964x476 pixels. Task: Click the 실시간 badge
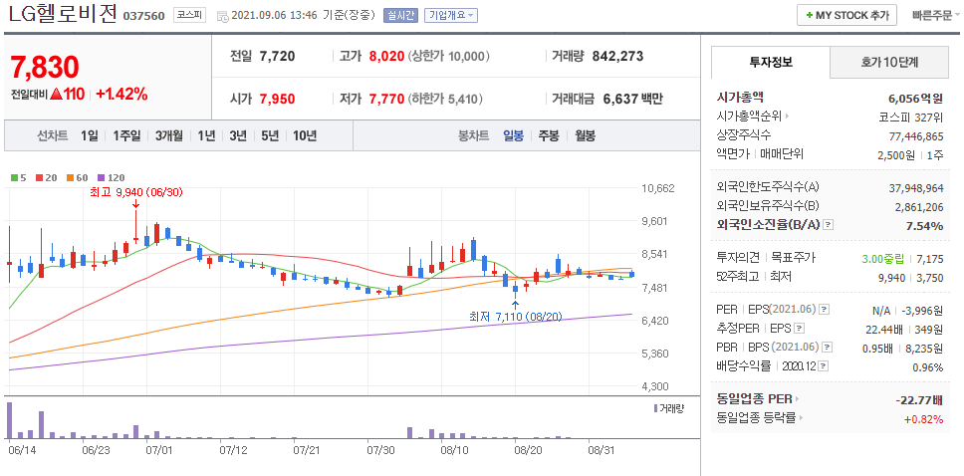[400, 15]
